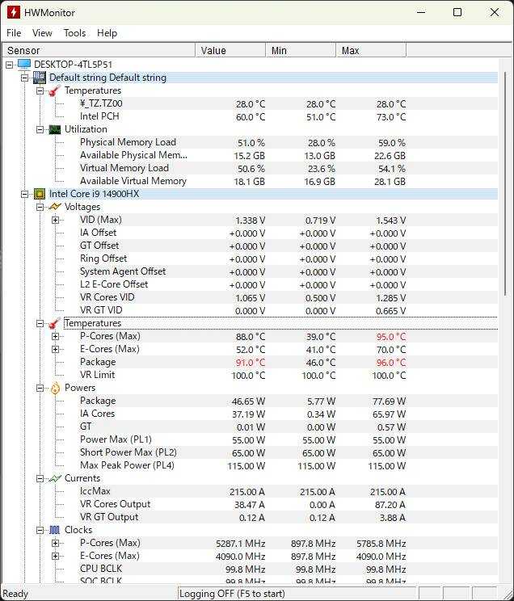This screenshot has height=601, width=514.
Task: Click the DESKTOP-4TL5P51 computer icon
Action: click(24, 65)
